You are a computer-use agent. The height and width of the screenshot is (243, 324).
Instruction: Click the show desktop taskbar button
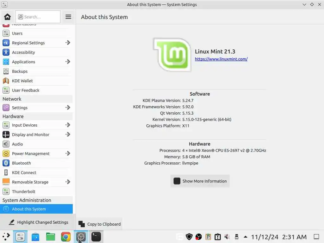pos(316,237)
